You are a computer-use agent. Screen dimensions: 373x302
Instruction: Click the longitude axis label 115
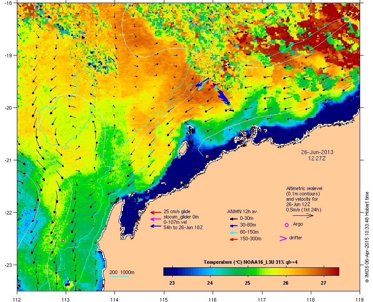[164, 299]
